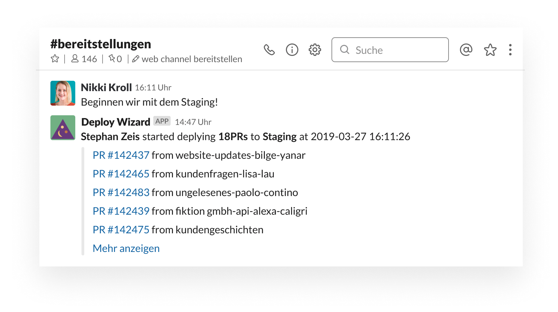This screenshot has width=558, height=312.
Task: Click into the Suche search field
Action: [x=390, y=50]
